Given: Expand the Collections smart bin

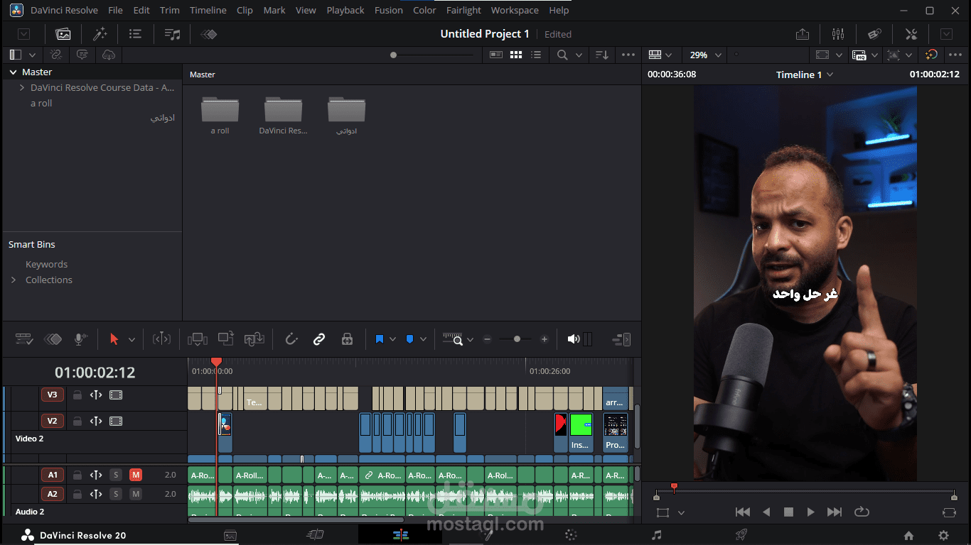Looking at the screenshot, I should tap(13, 280).
